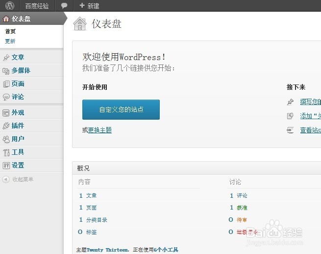The image size is (321, 254).
Task: Click the WordPress logo in admin bar
Action: [x=10, y=5]
